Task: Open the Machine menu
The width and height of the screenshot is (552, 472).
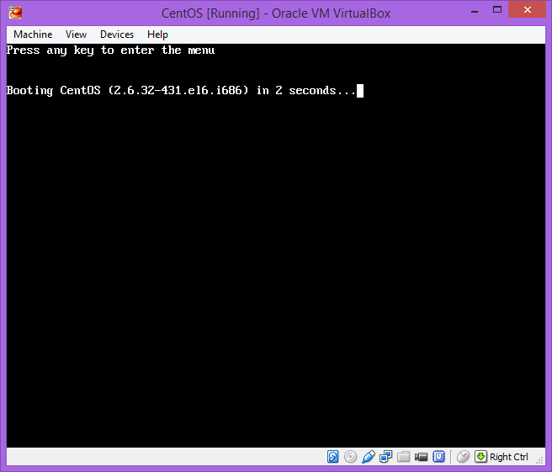Action: pos(33,34)
